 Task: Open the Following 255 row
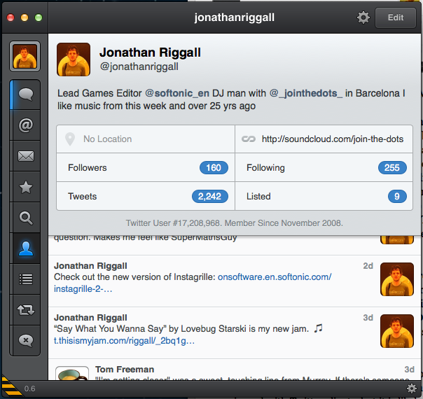point(324,168)
